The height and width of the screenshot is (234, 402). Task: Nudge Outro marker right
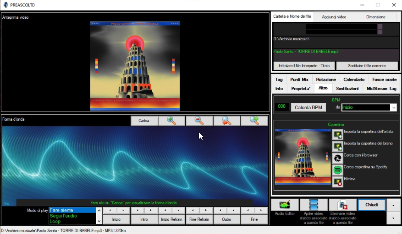coord(234,210)
